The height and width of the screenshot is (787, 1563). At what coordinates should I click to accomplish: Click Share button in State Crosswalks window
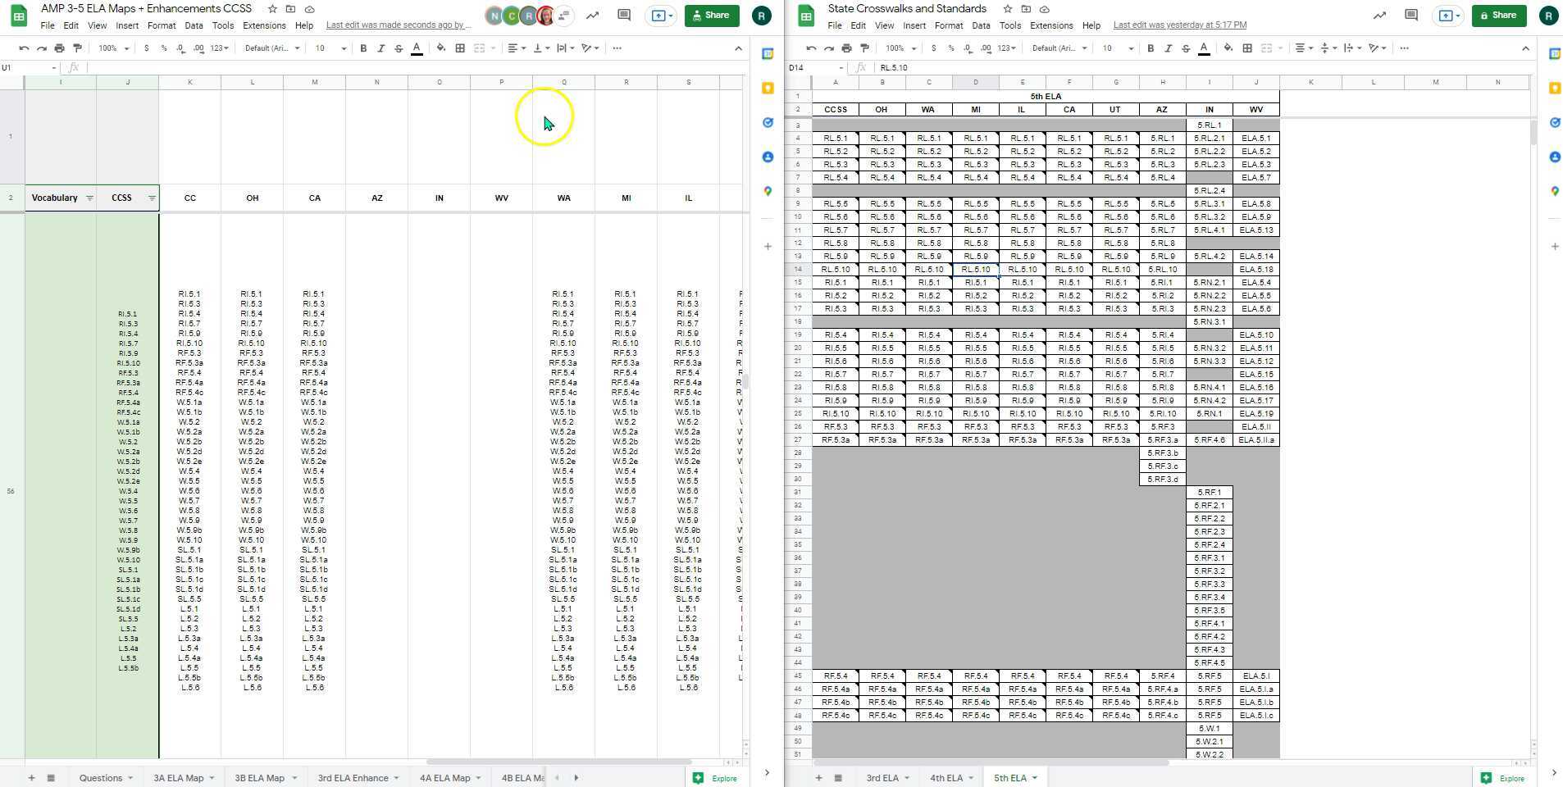click(1498, 16)
